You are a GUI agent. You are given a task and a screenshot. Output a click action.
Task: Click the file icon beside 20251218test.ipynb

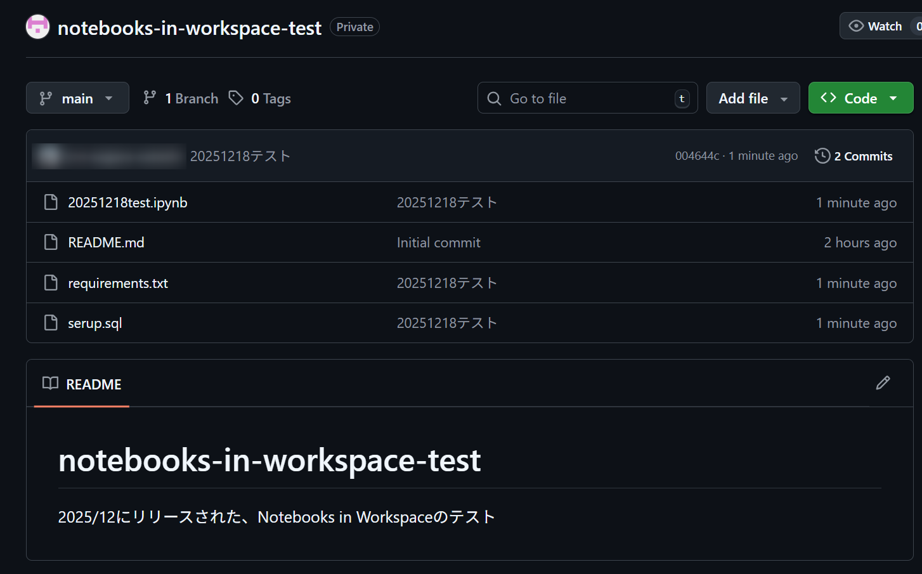(x=51, y=202)
